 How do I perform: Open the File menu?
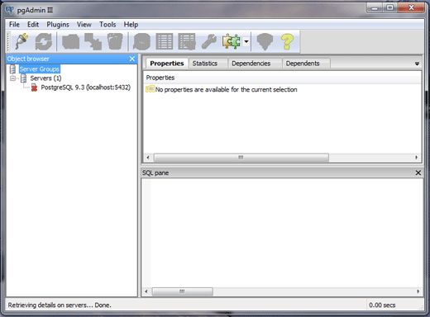[14, 25]
